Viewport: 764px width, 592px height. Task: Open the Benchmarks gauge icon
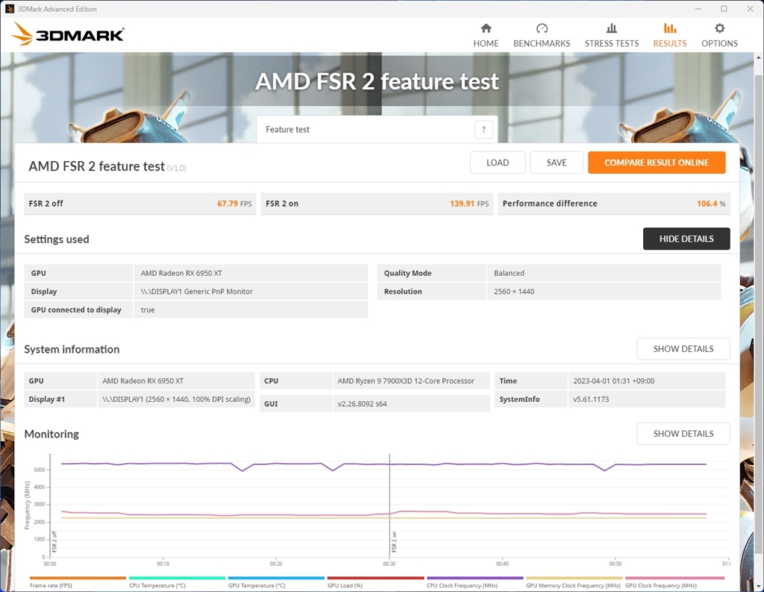point(542,28)
